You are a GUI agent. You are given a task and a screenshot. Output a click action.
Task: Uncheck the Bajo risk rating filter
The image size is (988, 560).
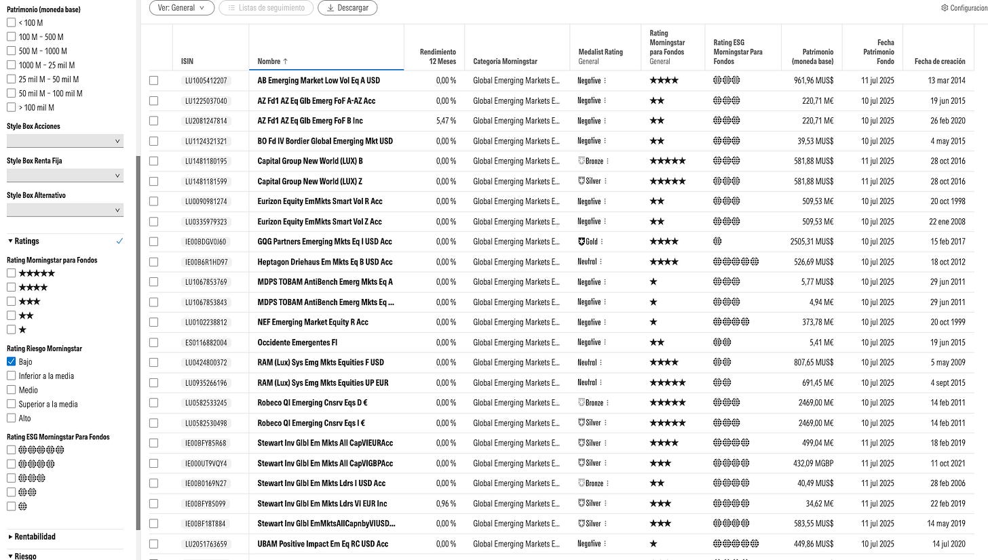point(11,362)
